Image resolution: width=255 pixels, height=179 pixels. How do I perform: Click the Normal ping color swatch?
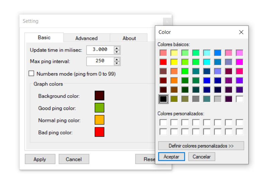point(99,120)
